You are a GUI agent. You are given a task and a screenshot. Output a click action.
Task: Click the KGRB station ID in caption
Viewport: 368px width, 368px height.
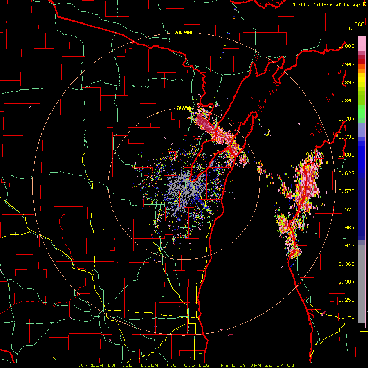(228, 365)
